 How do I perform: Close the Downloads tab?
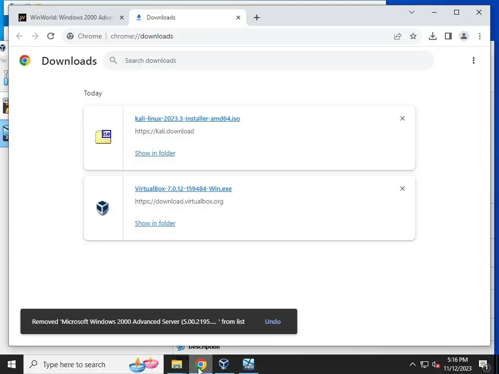[238, 18]
